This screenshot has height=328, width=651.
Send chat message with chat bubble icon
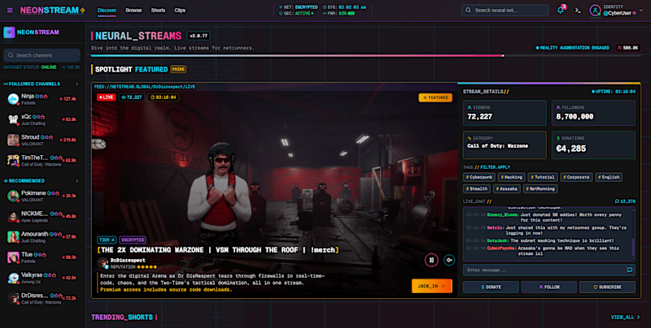tap(629, 270)
